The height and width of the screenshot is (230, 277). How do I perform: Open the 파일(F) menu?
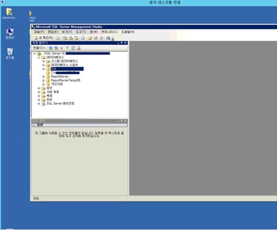click(39, 32)
